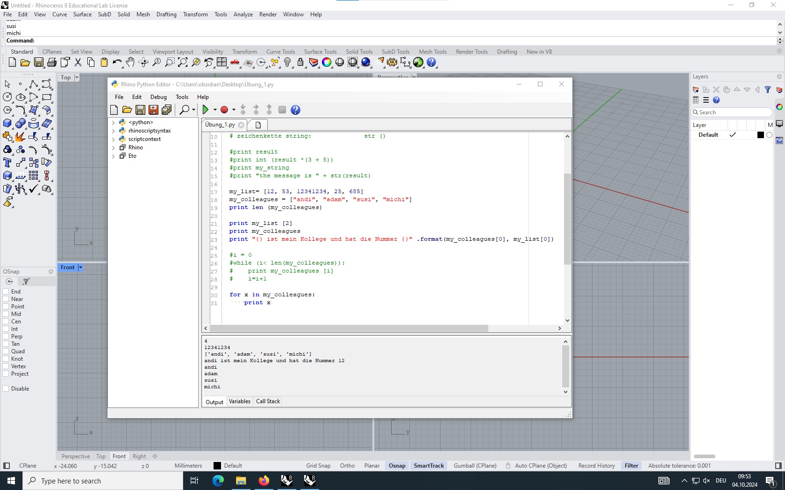Enable Ortho mode in the status bar
785x490 pixels.
(347, 465)
